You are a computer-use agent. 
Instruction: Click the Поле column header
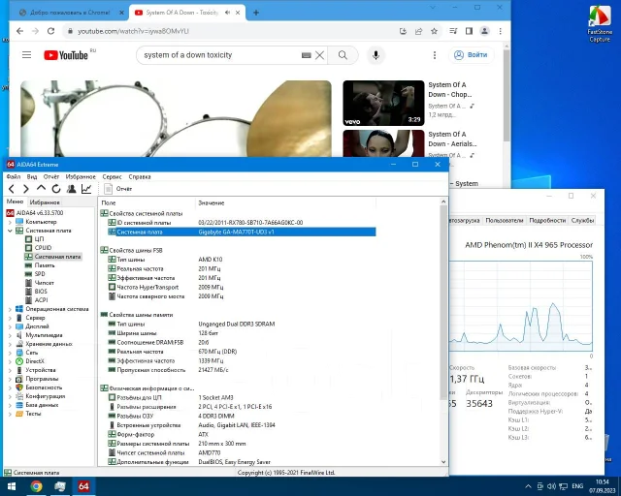point(147,202)
